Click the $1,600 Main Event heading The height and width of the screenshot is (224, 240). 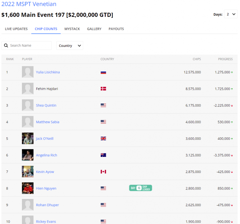[57, 15]
